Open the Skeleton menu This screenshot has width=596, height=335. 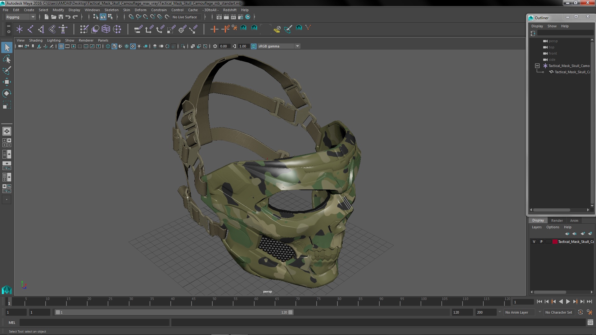[111, 10]
